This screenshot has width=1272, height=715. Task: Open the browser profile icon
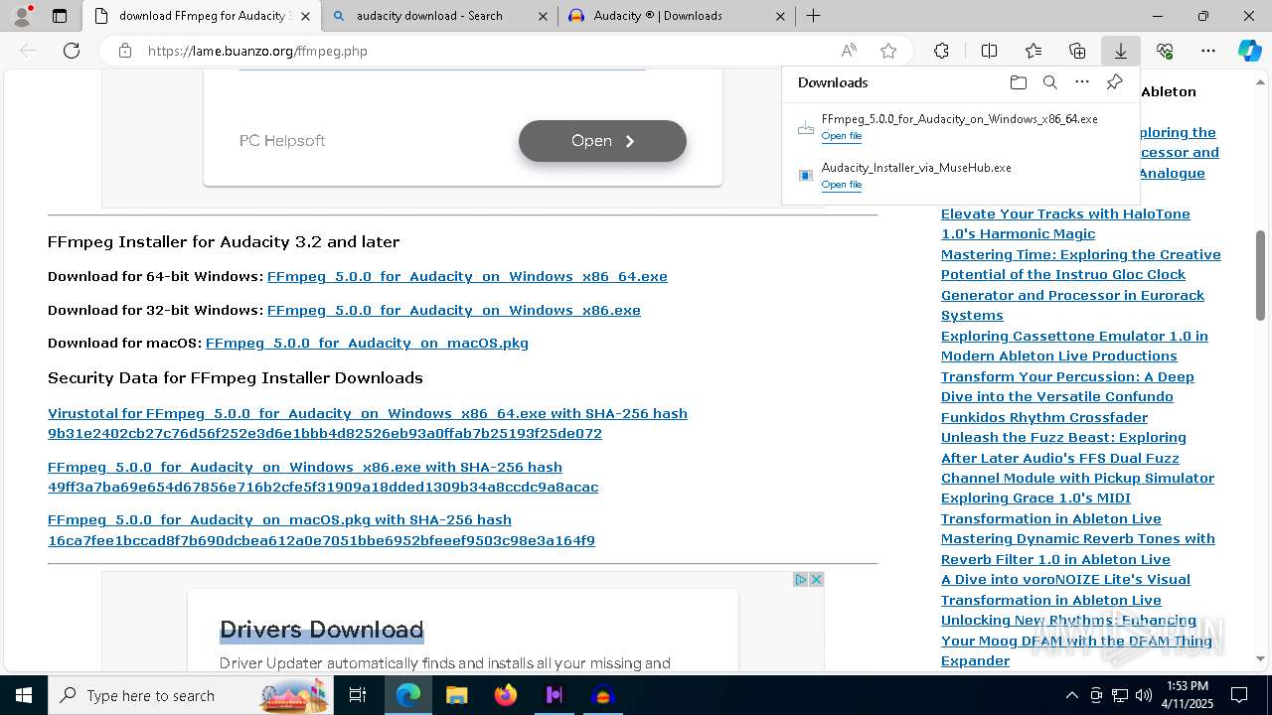tap(22, 16)
